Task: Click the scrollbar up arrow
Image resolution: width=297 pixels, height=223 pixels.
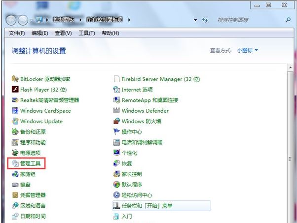Action: [291, 67]
